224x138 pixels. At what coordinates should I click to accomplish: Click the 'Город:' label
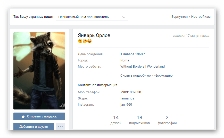[83, 60]
